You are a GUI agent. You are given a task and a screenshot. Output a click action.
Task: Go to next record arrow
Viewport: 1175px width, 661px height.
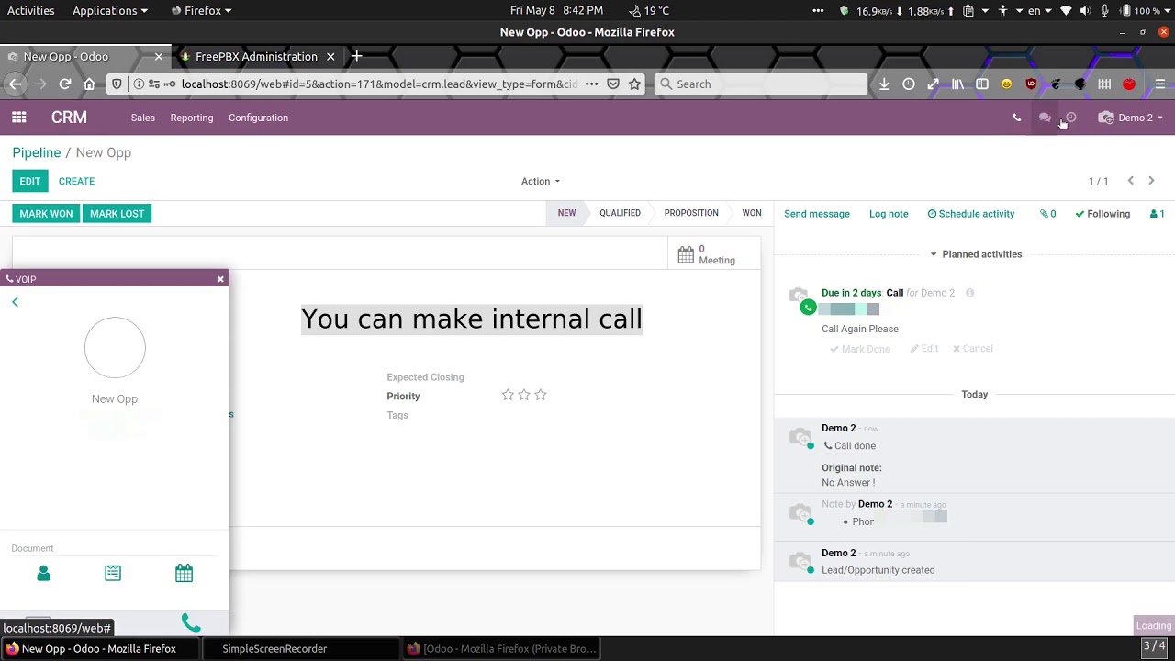1151,181
